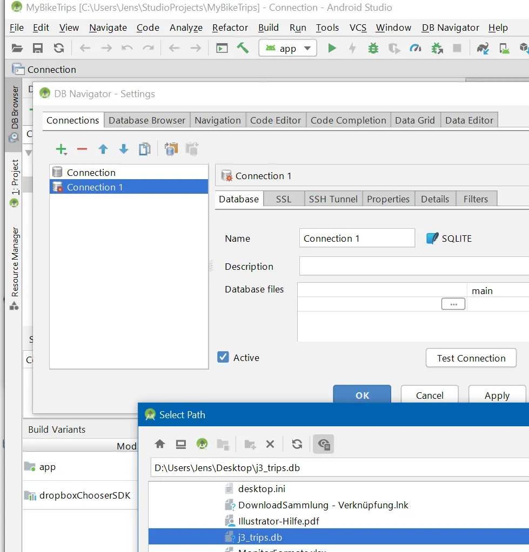Run the app with green play icon
Image resolution: width=529 pixels, height=552 pixels.
click(x=332, y=48)
